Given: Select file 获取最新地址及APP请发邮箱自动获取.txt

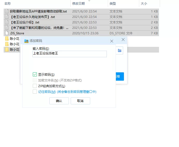Looking at the screenshot, I should 81,11.
